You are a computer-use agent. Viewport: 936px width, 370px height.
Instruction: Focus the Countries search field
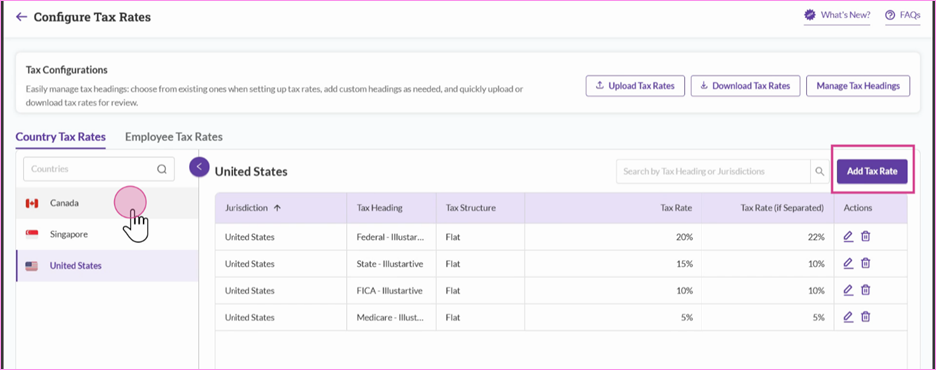coord(99,169)
